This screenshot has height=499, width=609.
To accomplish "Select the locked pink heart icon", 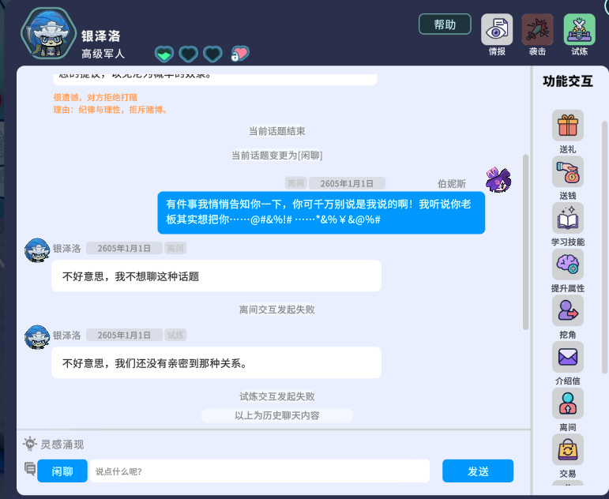I will click(x=240, y=54).
